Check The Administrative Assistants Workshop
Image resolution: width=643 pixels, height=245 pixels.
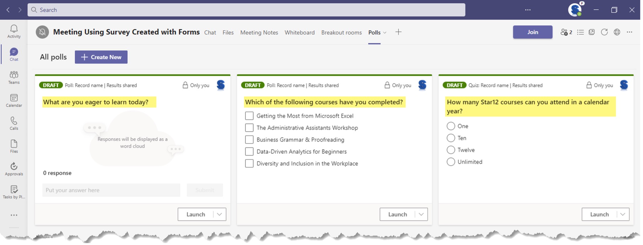point(249,128)
